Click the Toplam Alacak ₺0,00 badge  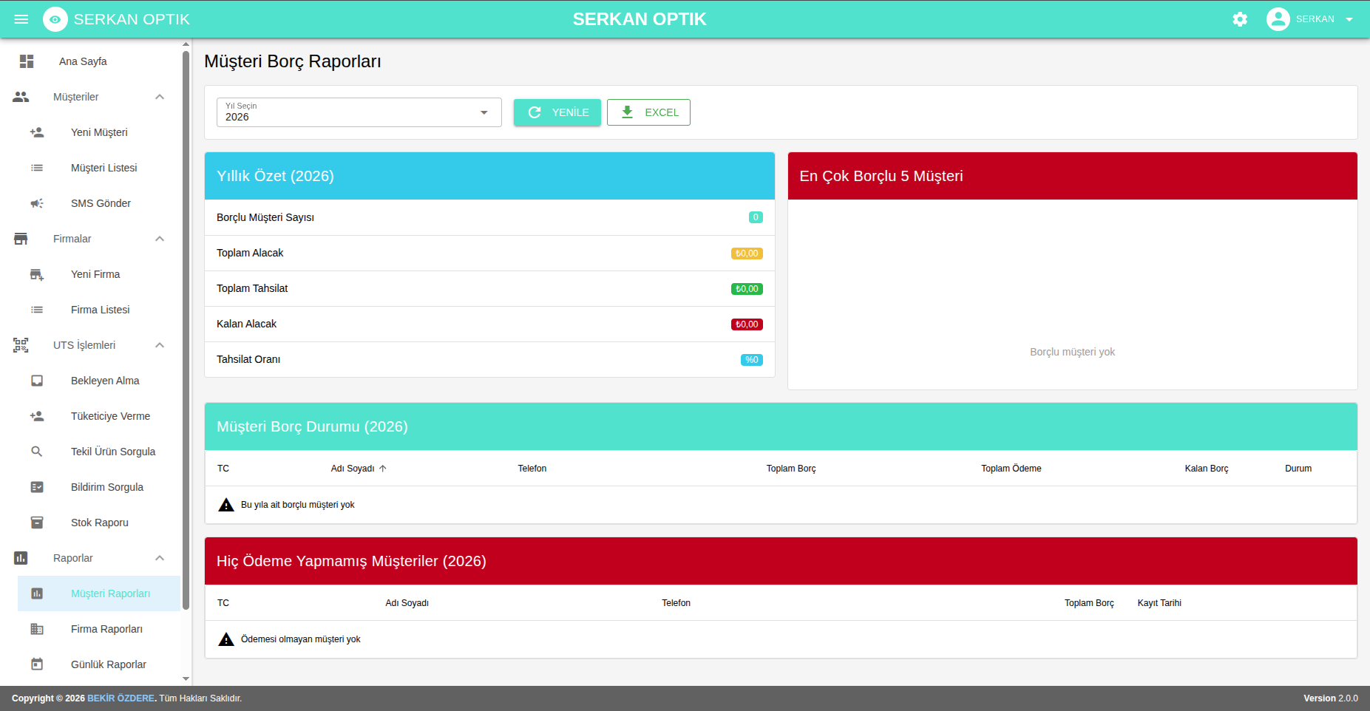(x=747, y=254)
